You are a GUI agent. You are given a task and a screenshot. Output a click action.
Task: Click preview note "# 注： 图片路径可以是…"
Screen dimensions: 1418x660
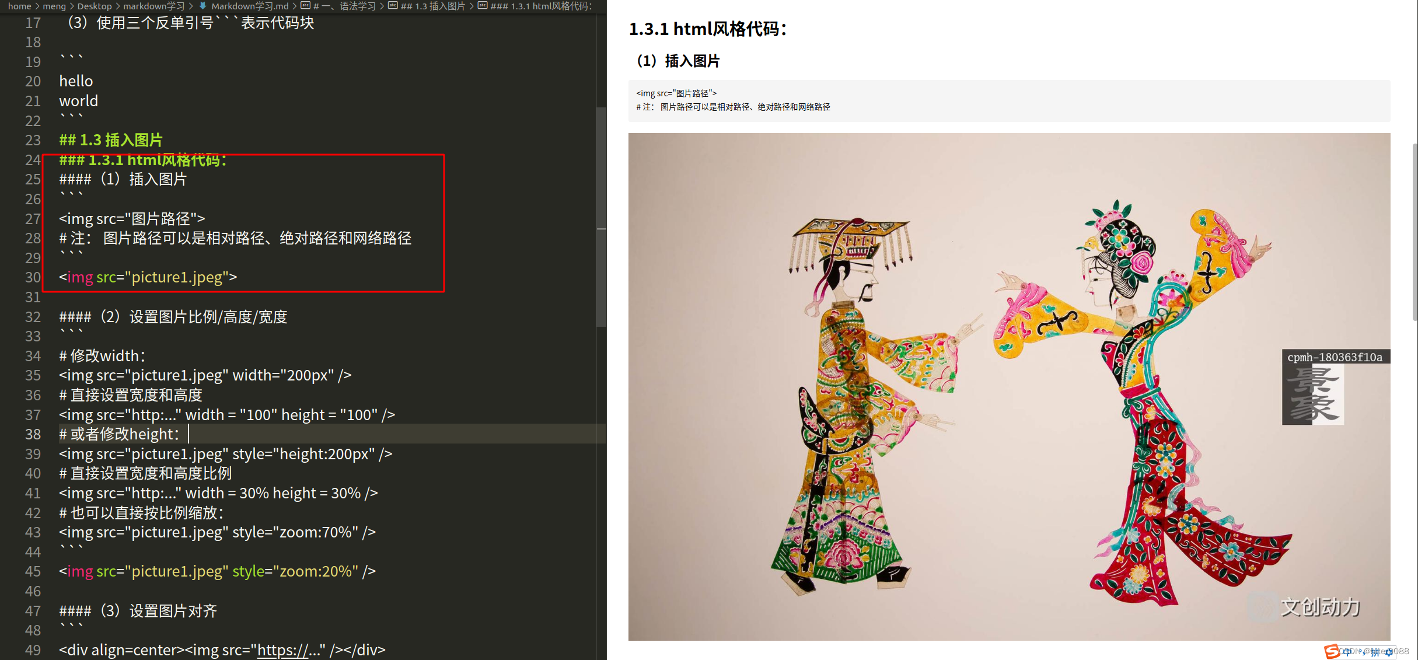[x=733, y=107]
